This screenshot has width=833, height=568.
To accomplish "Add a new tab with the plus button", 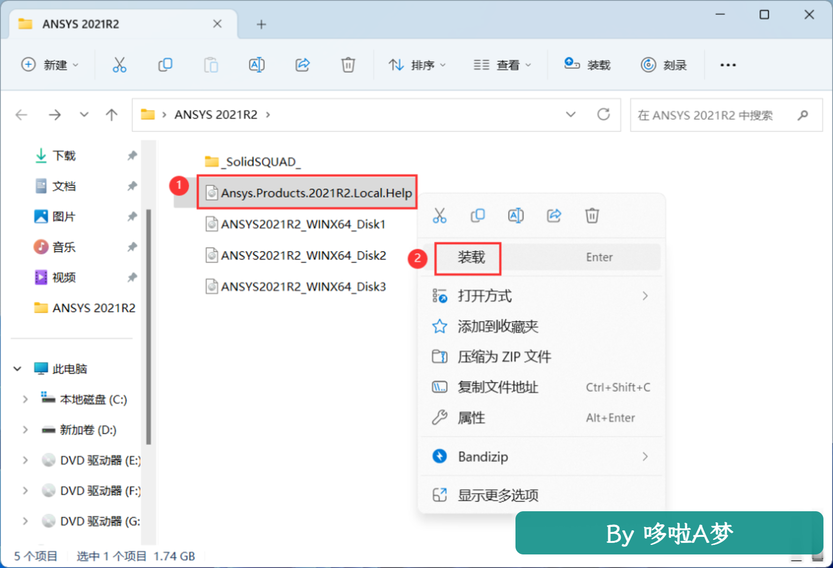I will pos(261,24).
